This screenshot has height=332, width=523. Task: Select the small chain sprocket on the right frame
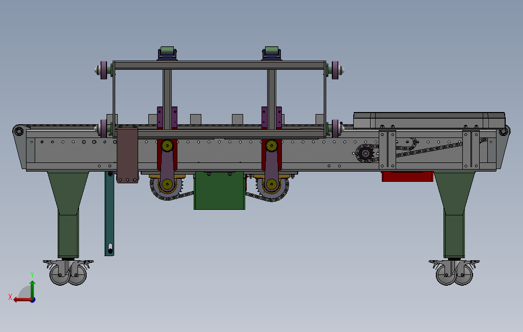pos(366,154)
